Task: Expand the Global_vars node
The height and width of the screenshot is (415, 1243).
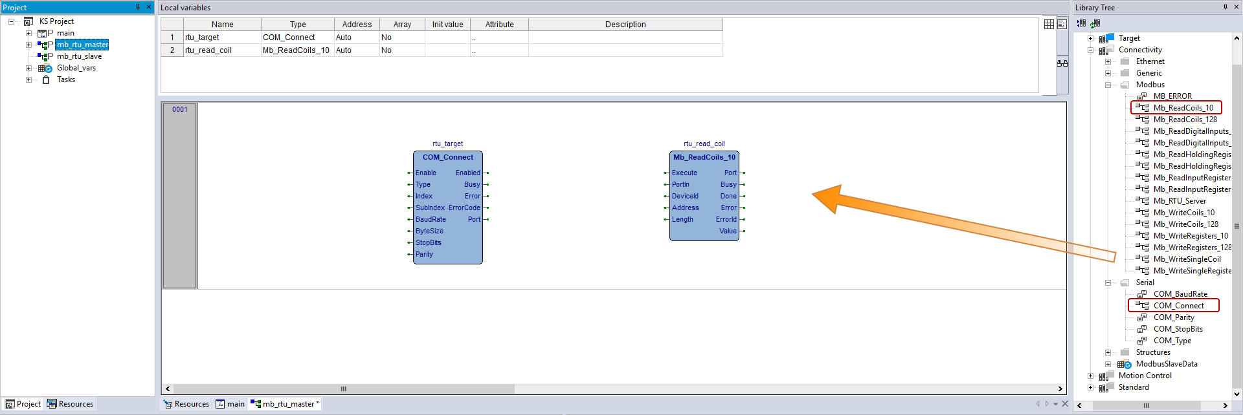Action: pyautogui.click(x=28, y=68)
